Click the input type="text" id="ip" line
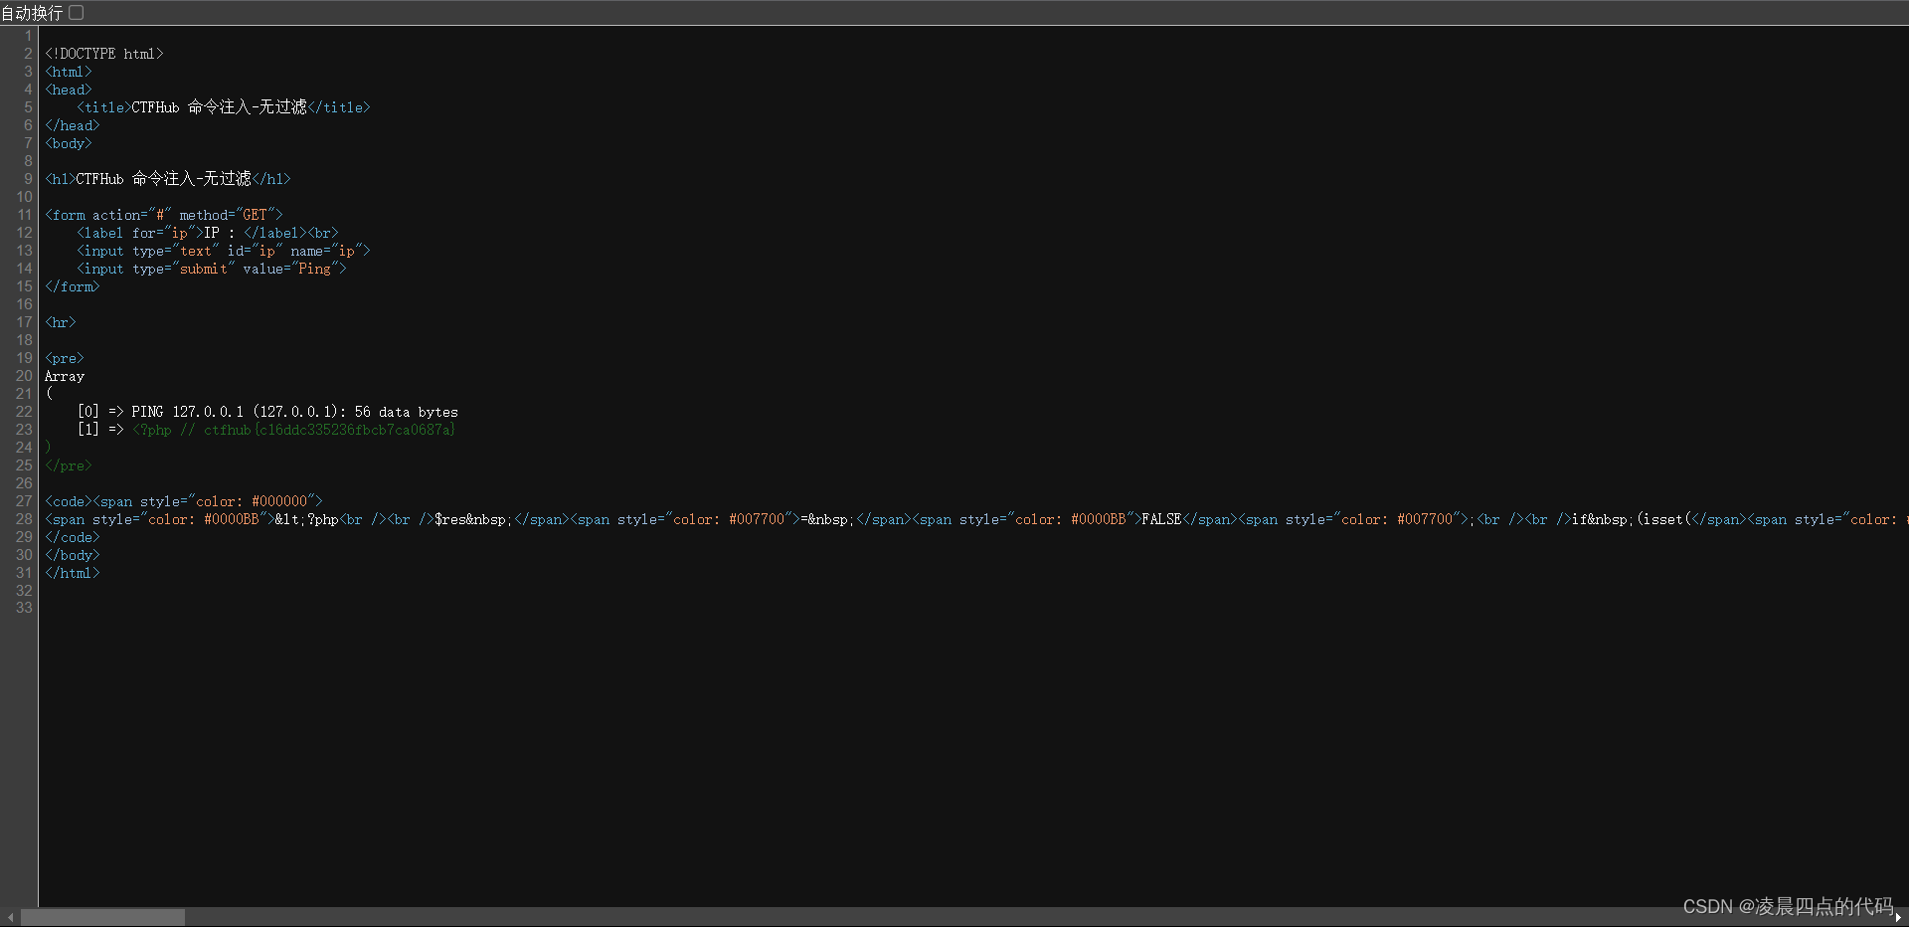1909x927 pixels. point(224,251)
